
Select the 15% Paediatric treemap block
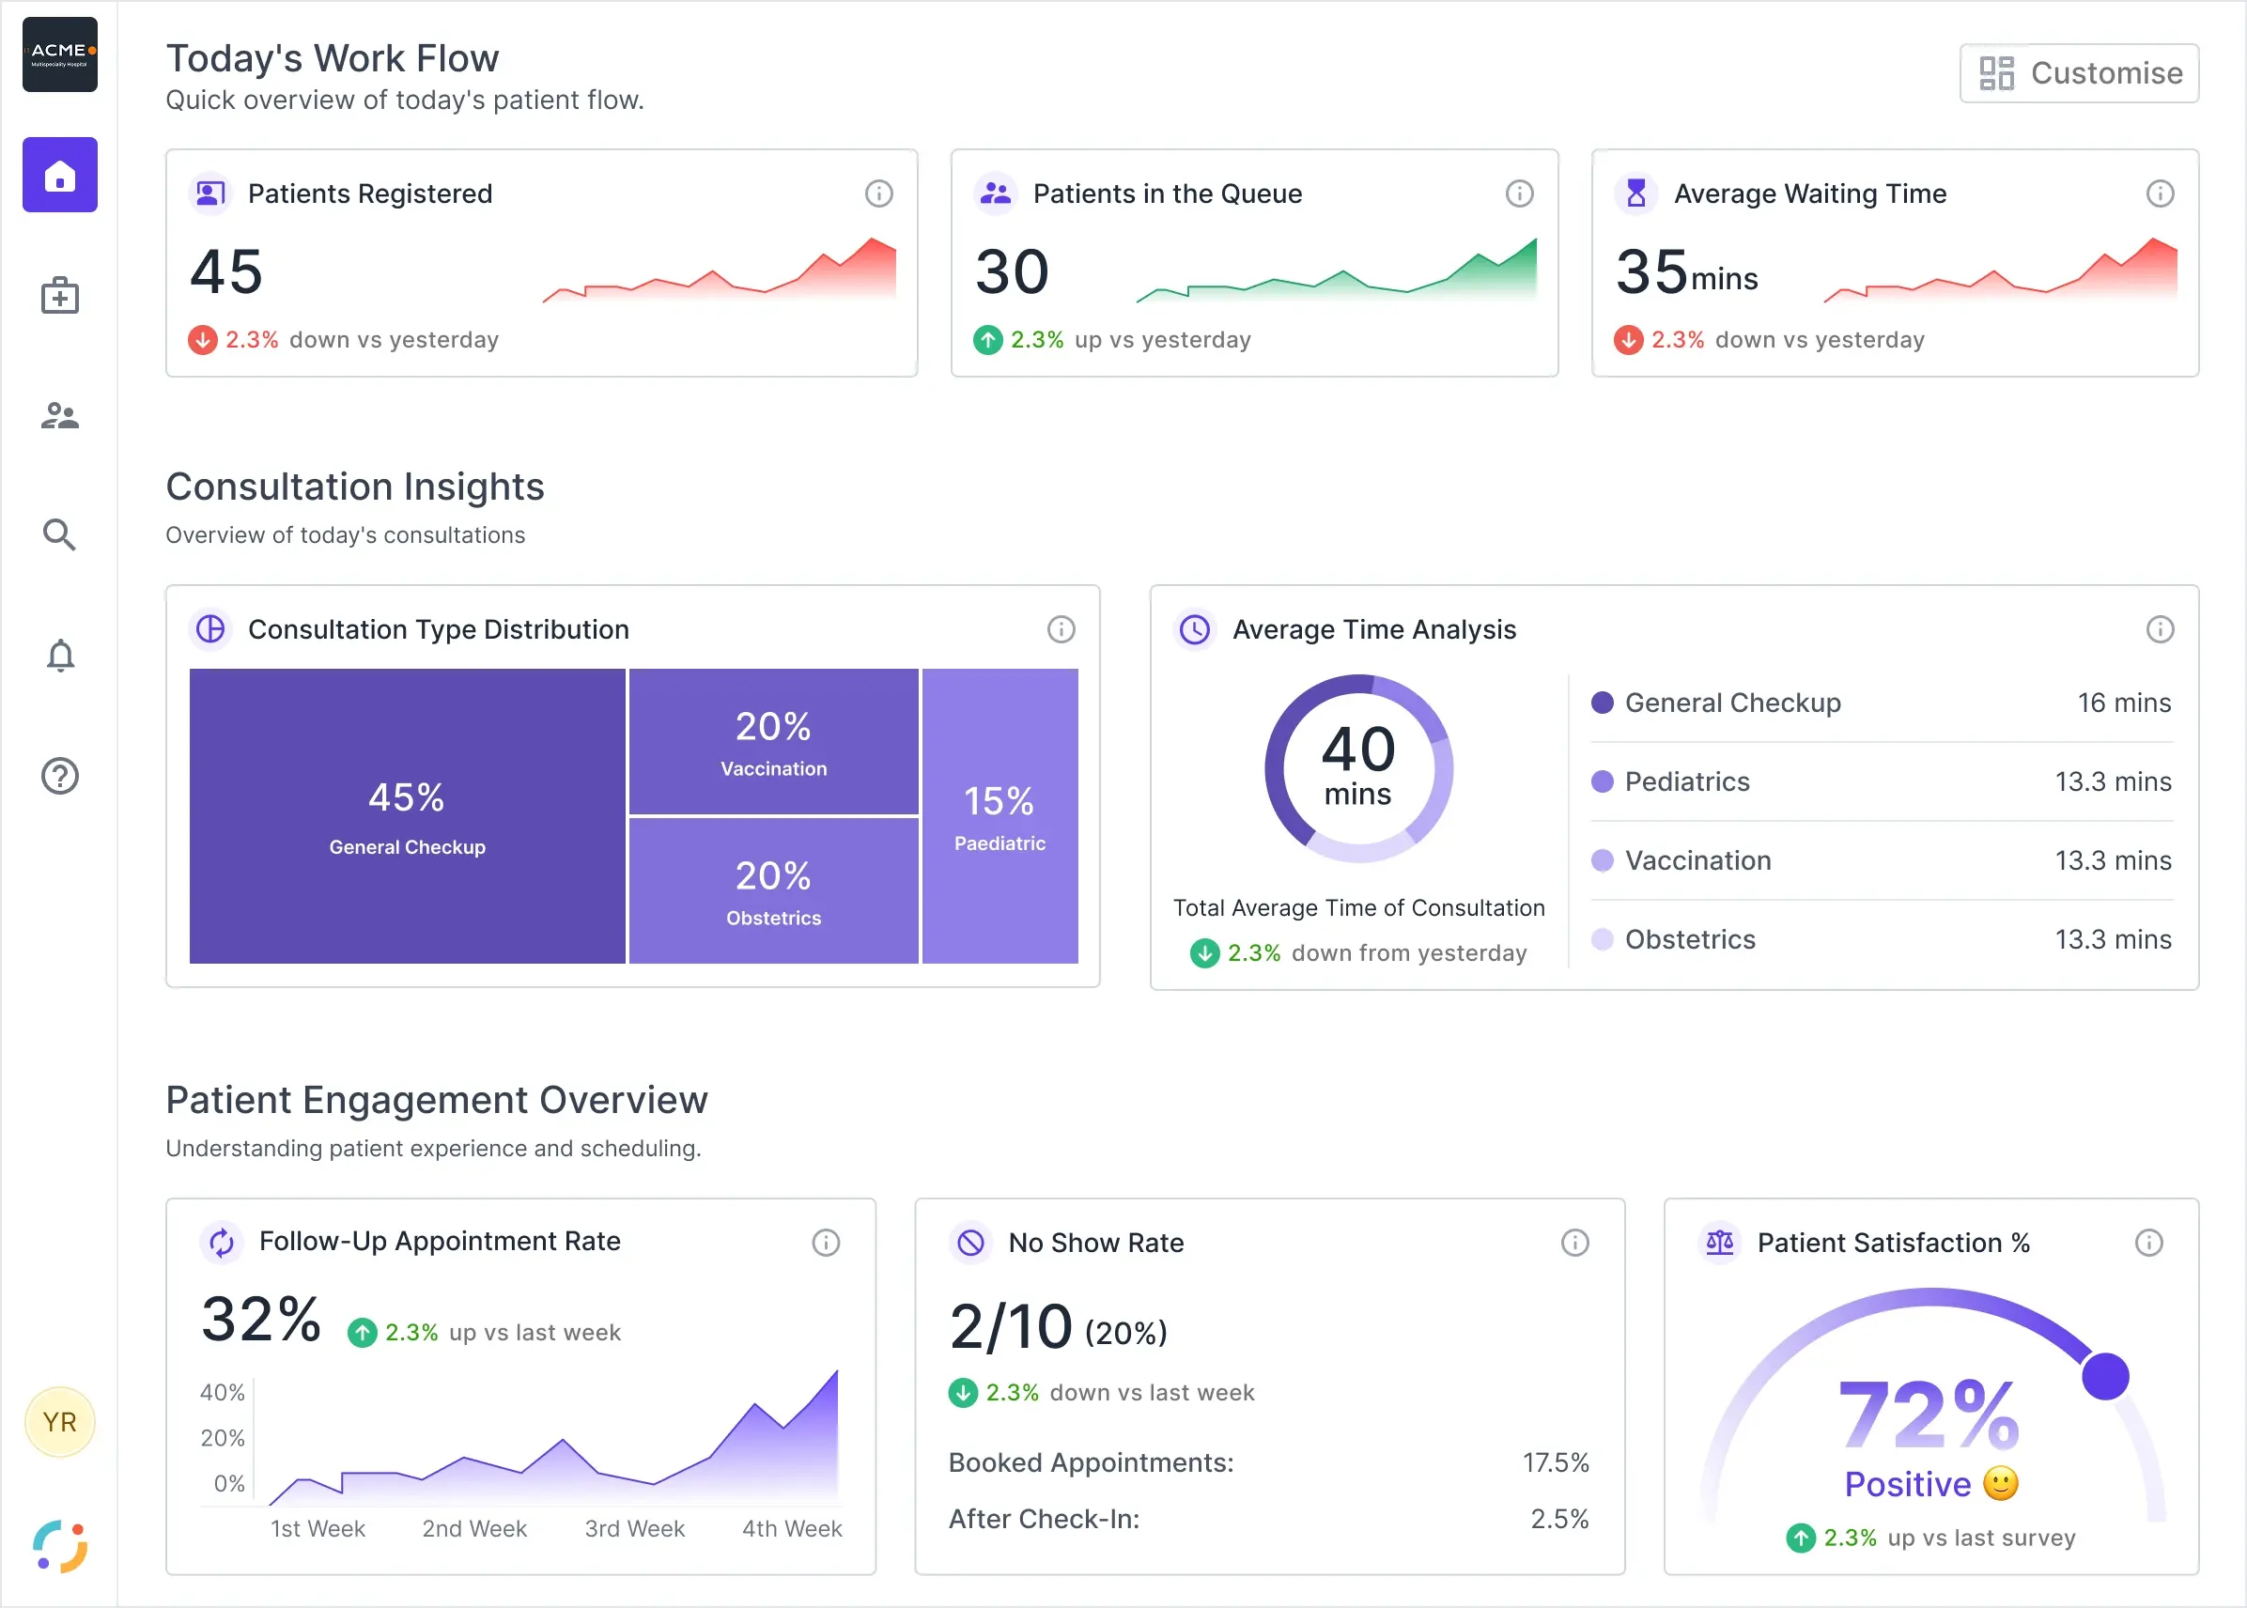pos(1000,816)
